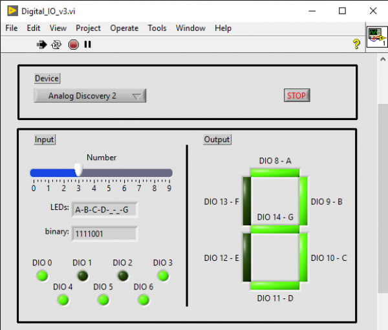
Task: Click bottom segment D at DIO 11
Action: point(275,285)
